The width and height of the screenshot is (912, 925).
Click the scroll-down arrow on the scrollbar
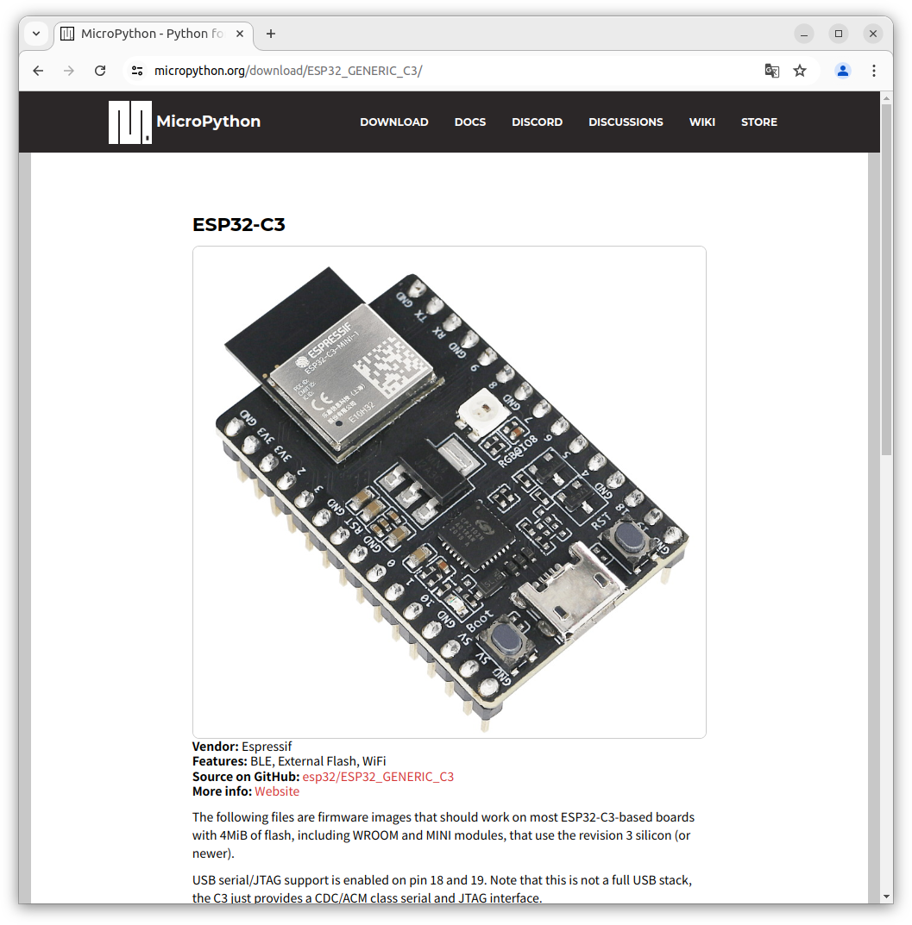click(887, 895)
